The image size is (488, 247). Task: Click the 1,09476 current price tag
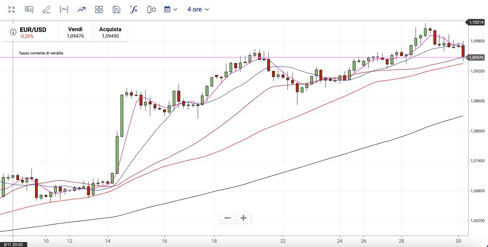(476, 57)
